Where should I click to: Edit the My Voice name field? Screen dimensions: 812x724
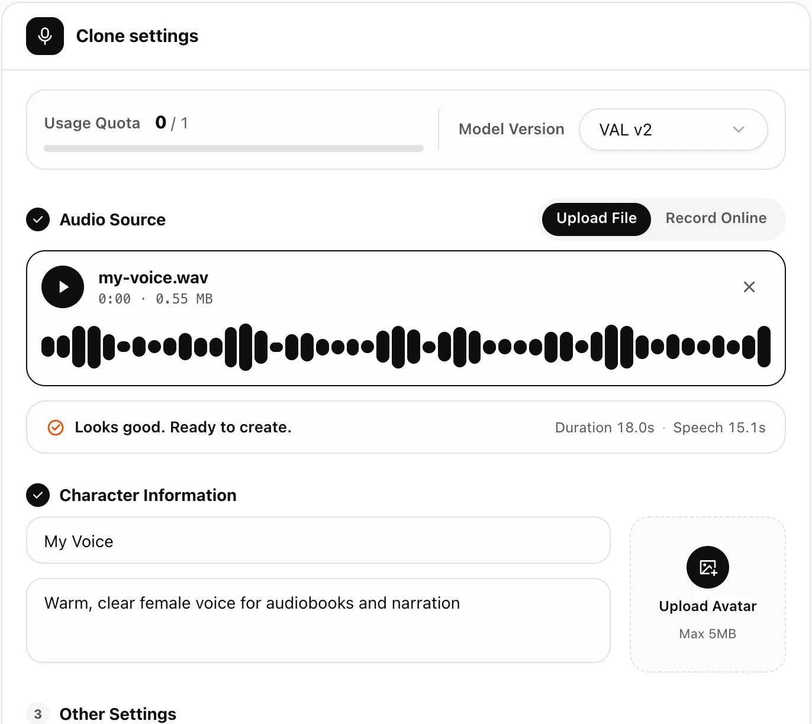(x=318, y=541)
